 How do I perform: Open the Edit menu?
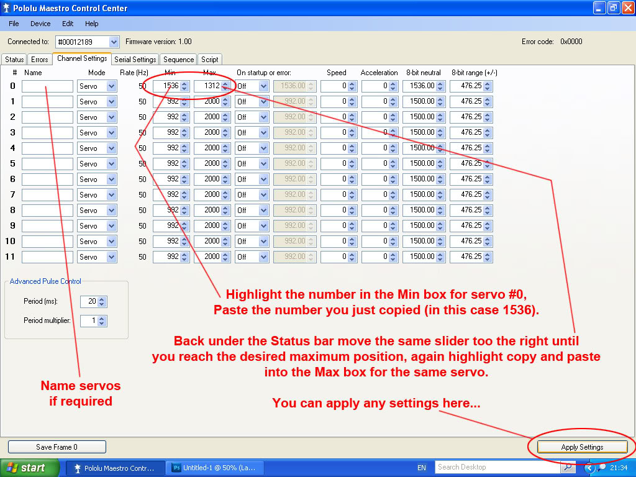[x=67, y=24]
